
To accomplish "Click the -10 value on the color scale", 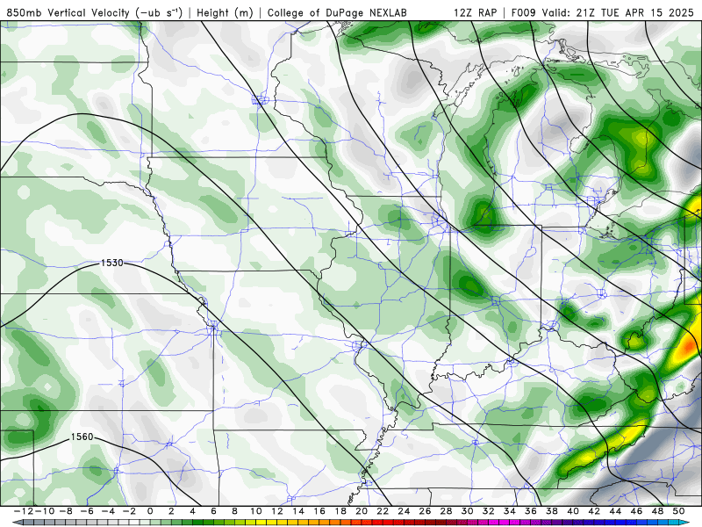I will point(44,511).
